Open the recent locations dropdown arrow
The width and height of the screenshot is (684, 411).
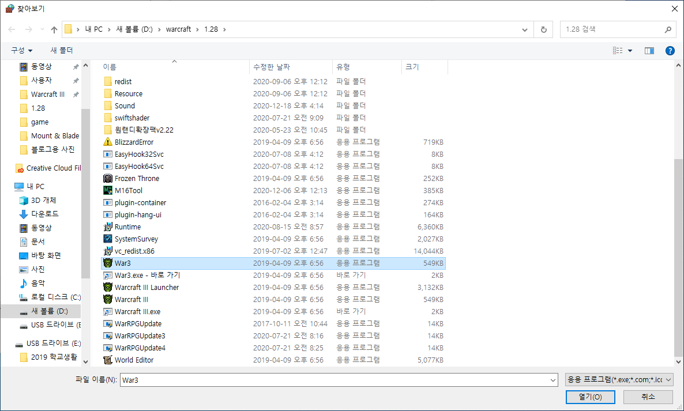[x=42, y=29]
